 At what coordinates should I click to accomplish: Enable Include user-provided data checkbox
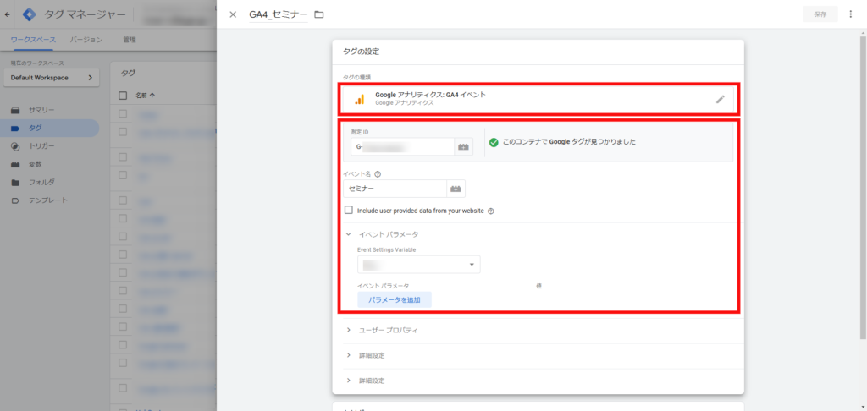tap(348, 211)
